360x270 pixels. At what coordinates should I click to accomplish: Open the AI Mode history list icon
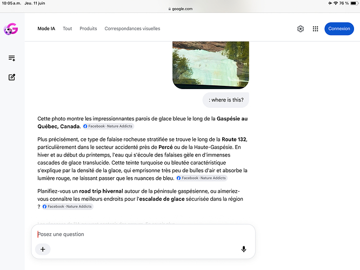click(x=12, y=58)
